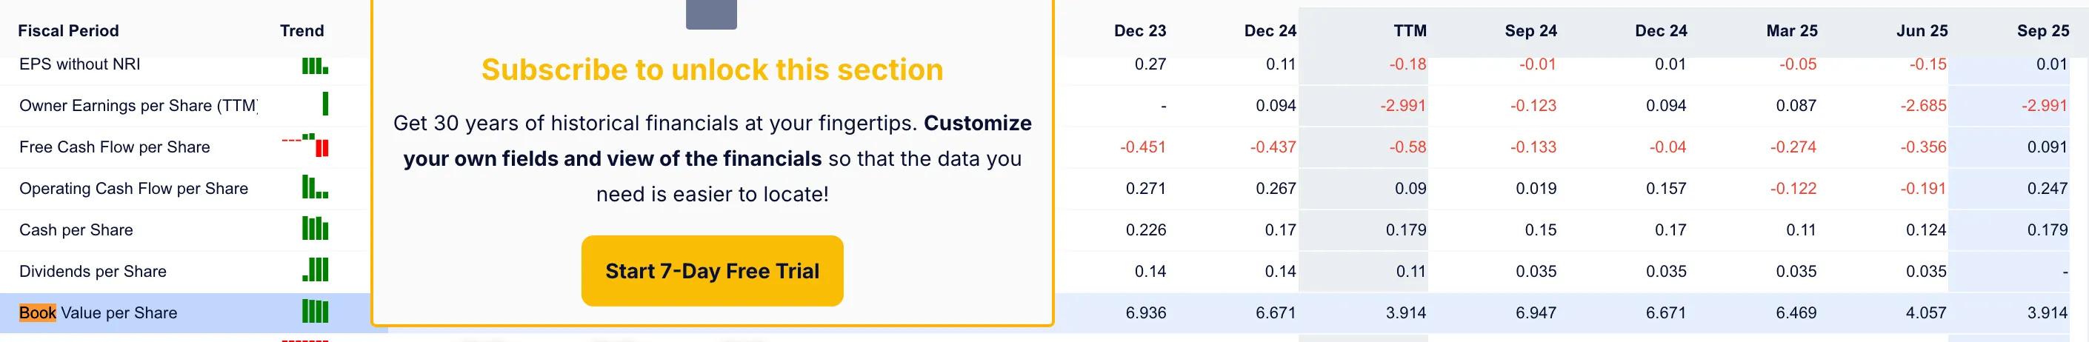The image size is (2089, 342).
Task: Click the Subscribe to unlock this section heading
Action: [x=712, y=70]
